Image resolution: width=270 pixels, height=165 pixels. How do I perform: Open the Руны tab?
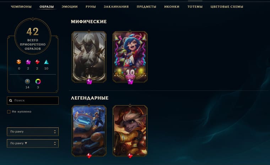pyautogui.click(x=91, y=7)
